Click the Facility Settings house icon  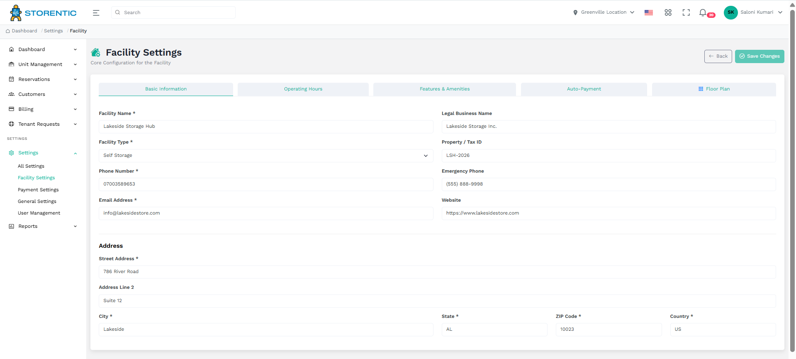tap(96, 52)
